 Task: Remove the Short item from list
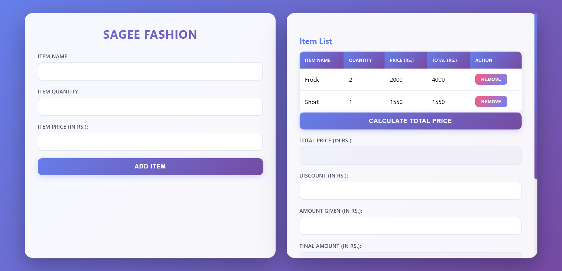(491, 101)
